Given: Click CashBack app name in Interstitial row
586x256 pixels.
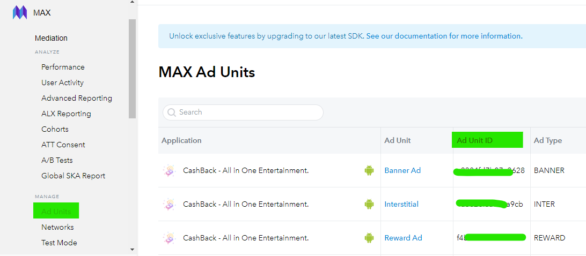Looking at the screenshot, I should tap(246, 204).
